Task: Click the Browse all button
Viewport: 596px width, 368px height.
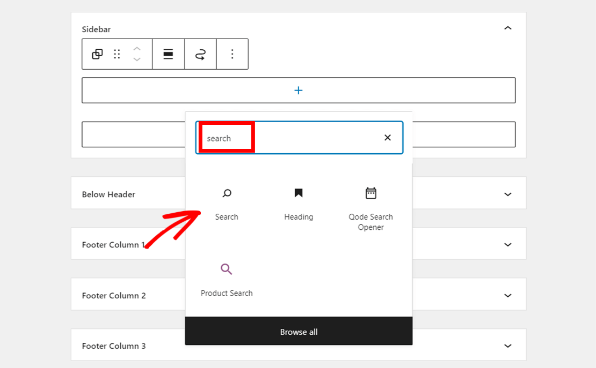Action: 299,331
